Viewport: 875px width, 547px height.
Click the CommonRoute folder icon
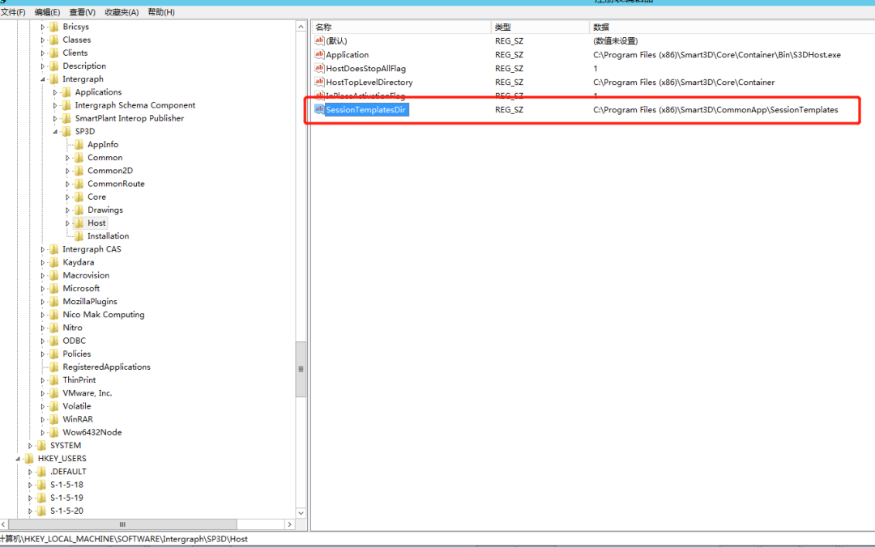[x=79, y=184]
